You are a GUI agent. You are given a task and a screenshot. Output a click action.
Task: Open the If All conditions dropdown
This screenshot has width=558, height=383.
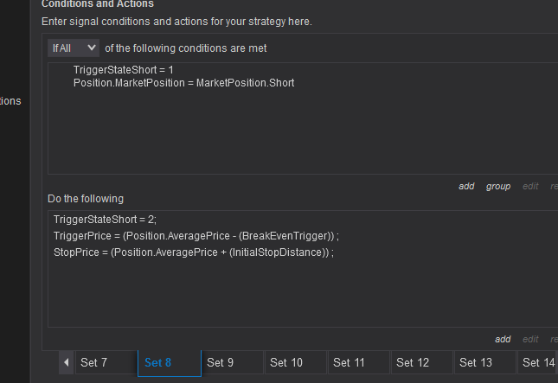tap(74, 48)
